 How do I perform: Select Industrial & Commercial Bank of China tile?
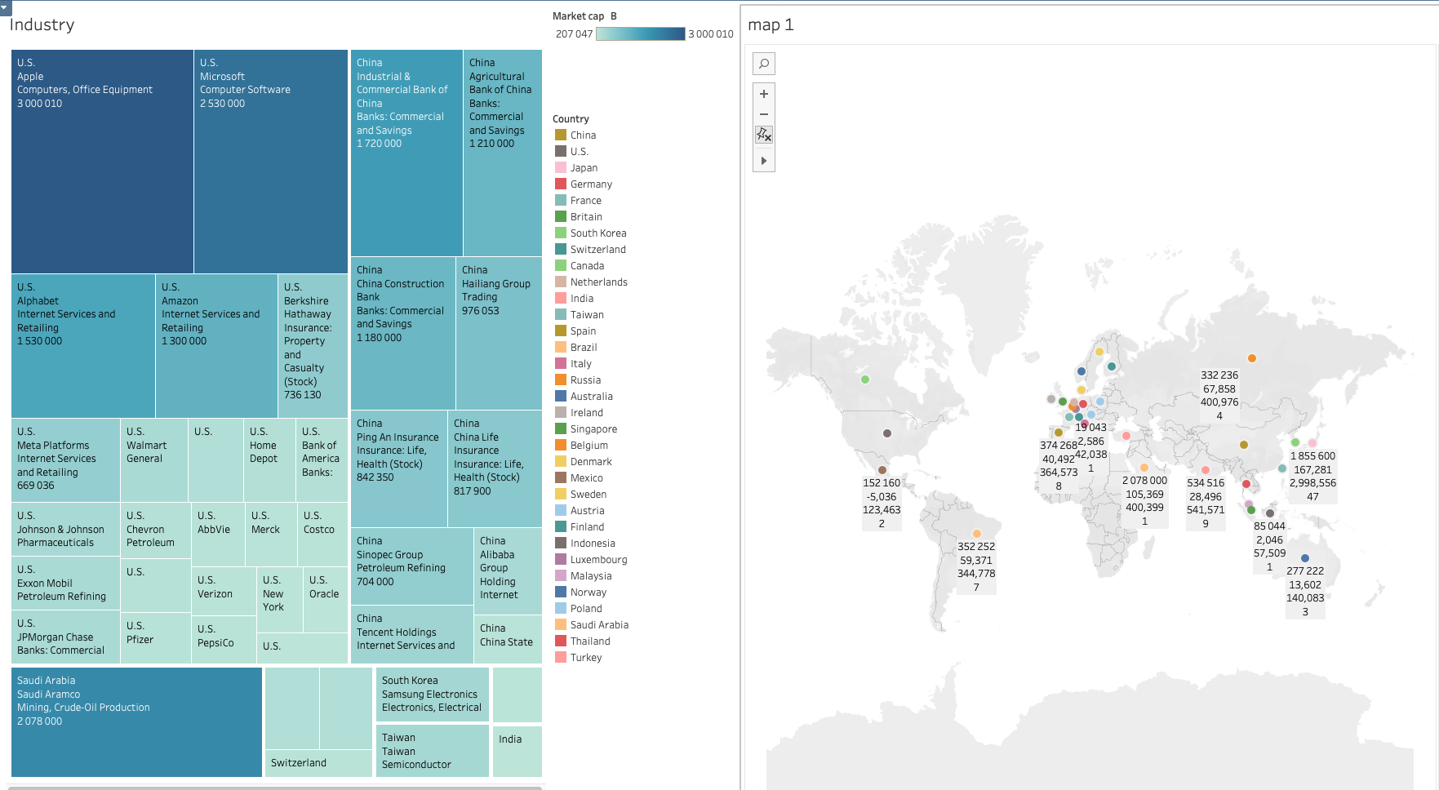(406, 153)
